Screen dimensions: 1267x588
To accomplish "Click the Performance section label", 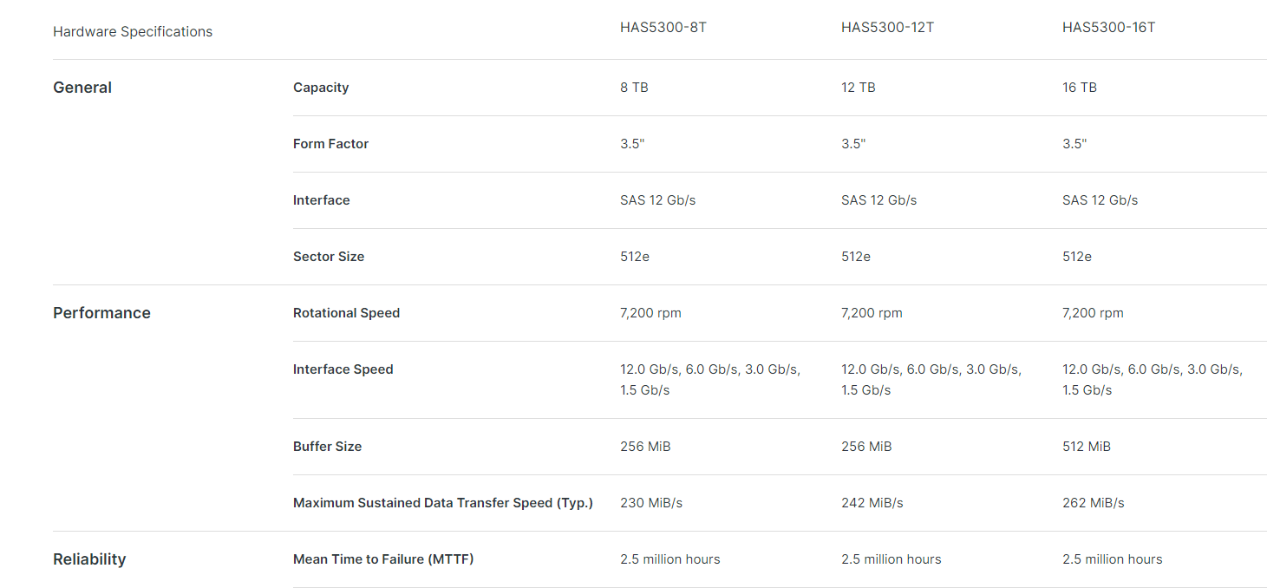I will pos(101,313).
